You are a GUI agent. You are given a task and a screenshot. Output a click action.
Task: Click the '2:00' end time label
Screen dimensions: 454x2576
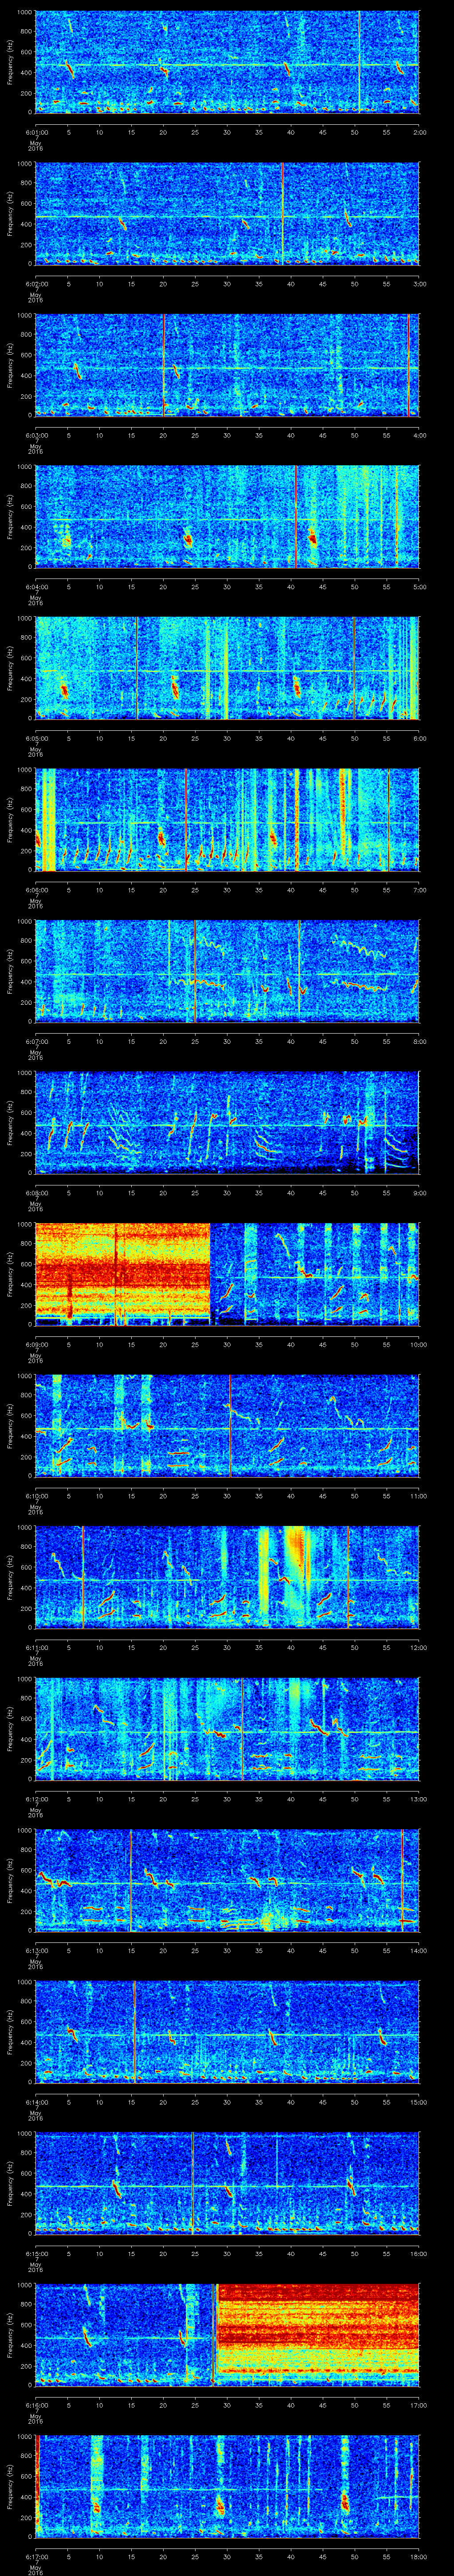tap(420, 132)
